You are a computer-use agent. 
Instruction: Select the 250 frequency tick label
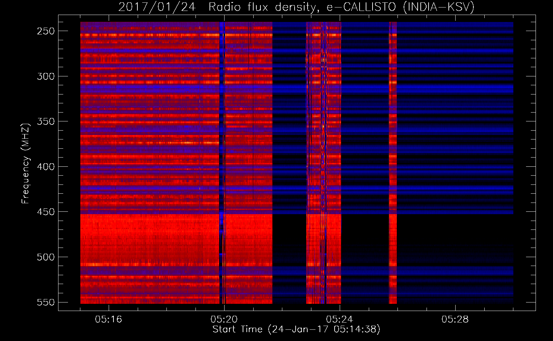(x=46, y=31)
